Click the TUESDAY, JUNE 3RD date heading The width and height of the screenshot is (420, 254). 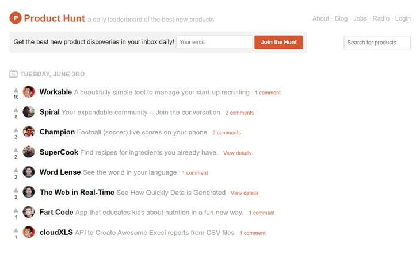[x=52, y=74]
